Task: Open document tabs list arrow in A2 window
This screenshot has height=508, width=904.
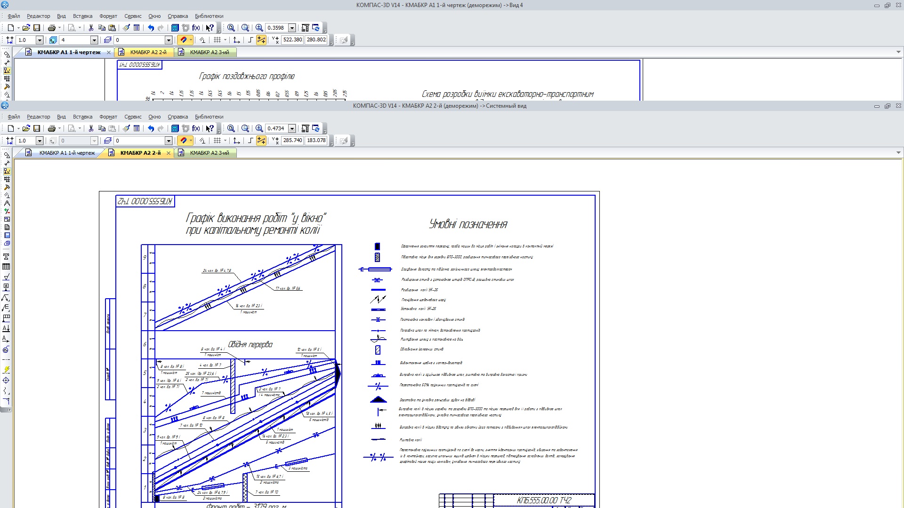Action: point(898,153)
